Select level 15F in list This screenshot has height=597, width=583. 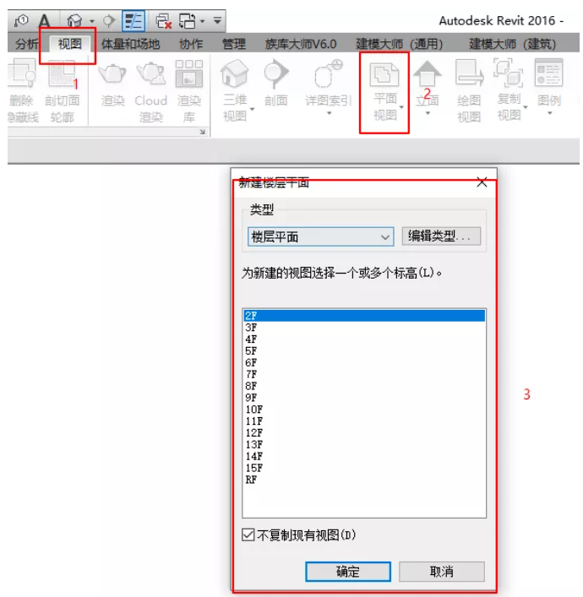(364, 468)
